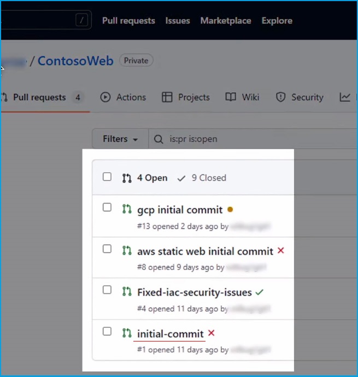Expand the Filters dropdown

coord(120,139)
